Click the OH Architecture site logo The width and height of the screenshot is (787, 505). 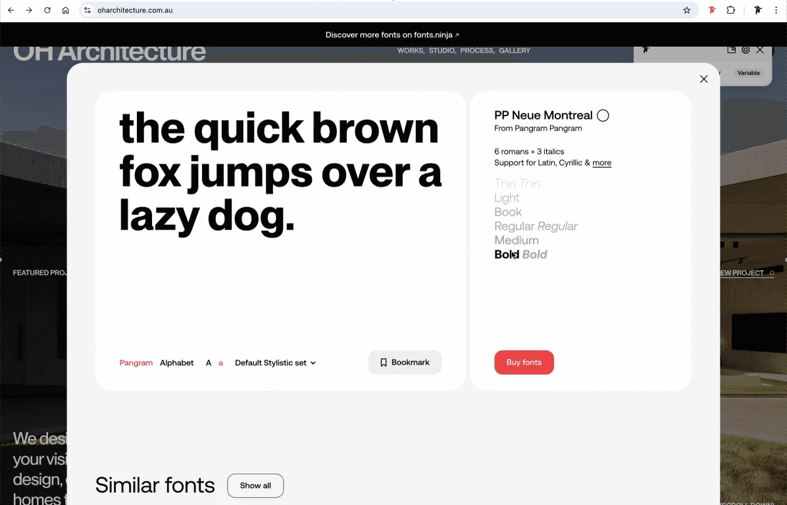pyautogui.click(x=109, y=53)
